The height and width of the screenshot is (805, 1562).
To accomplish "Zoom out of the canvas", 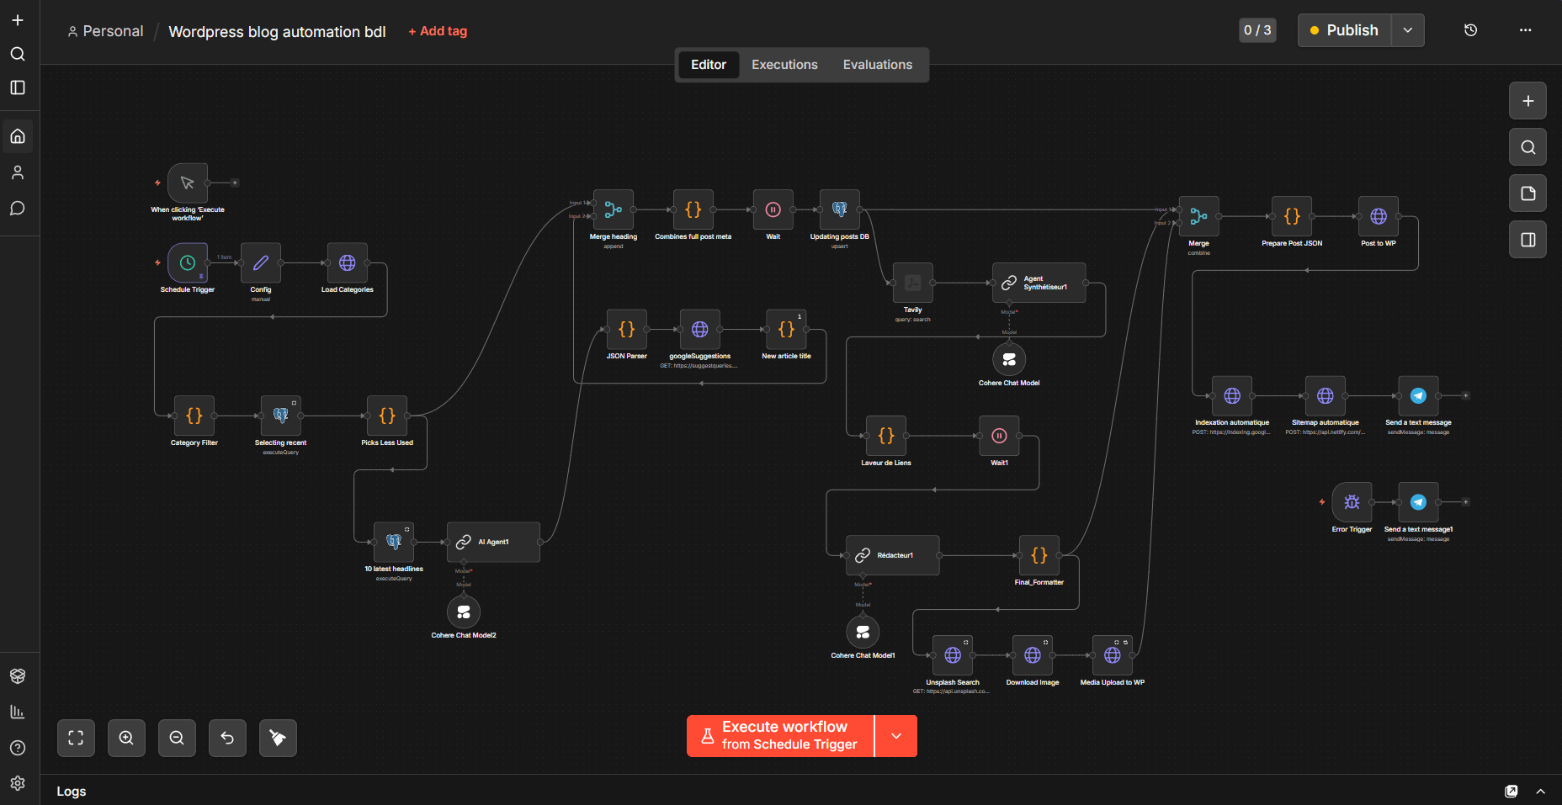I will click(x=177, y=738).
